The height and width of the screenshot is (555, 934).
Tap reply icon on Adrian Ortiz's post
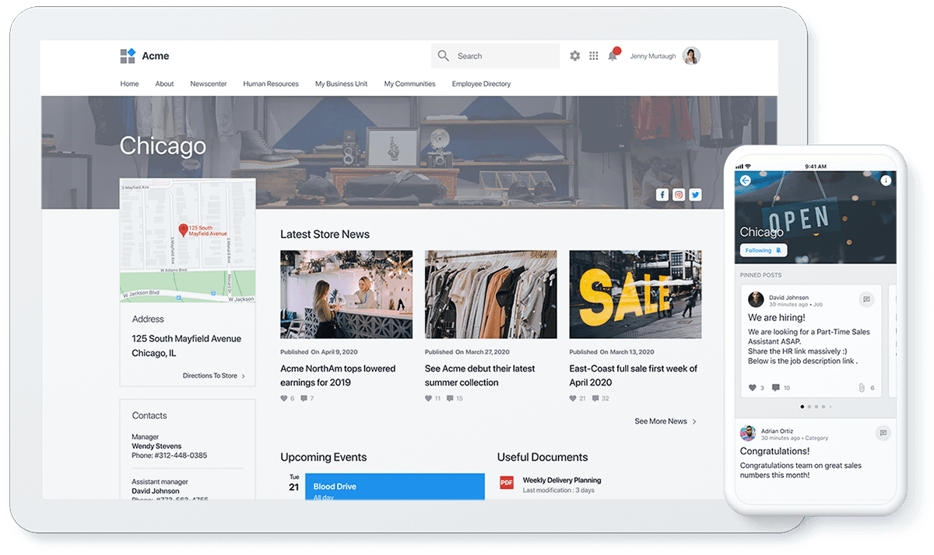[x=883, y=433]
